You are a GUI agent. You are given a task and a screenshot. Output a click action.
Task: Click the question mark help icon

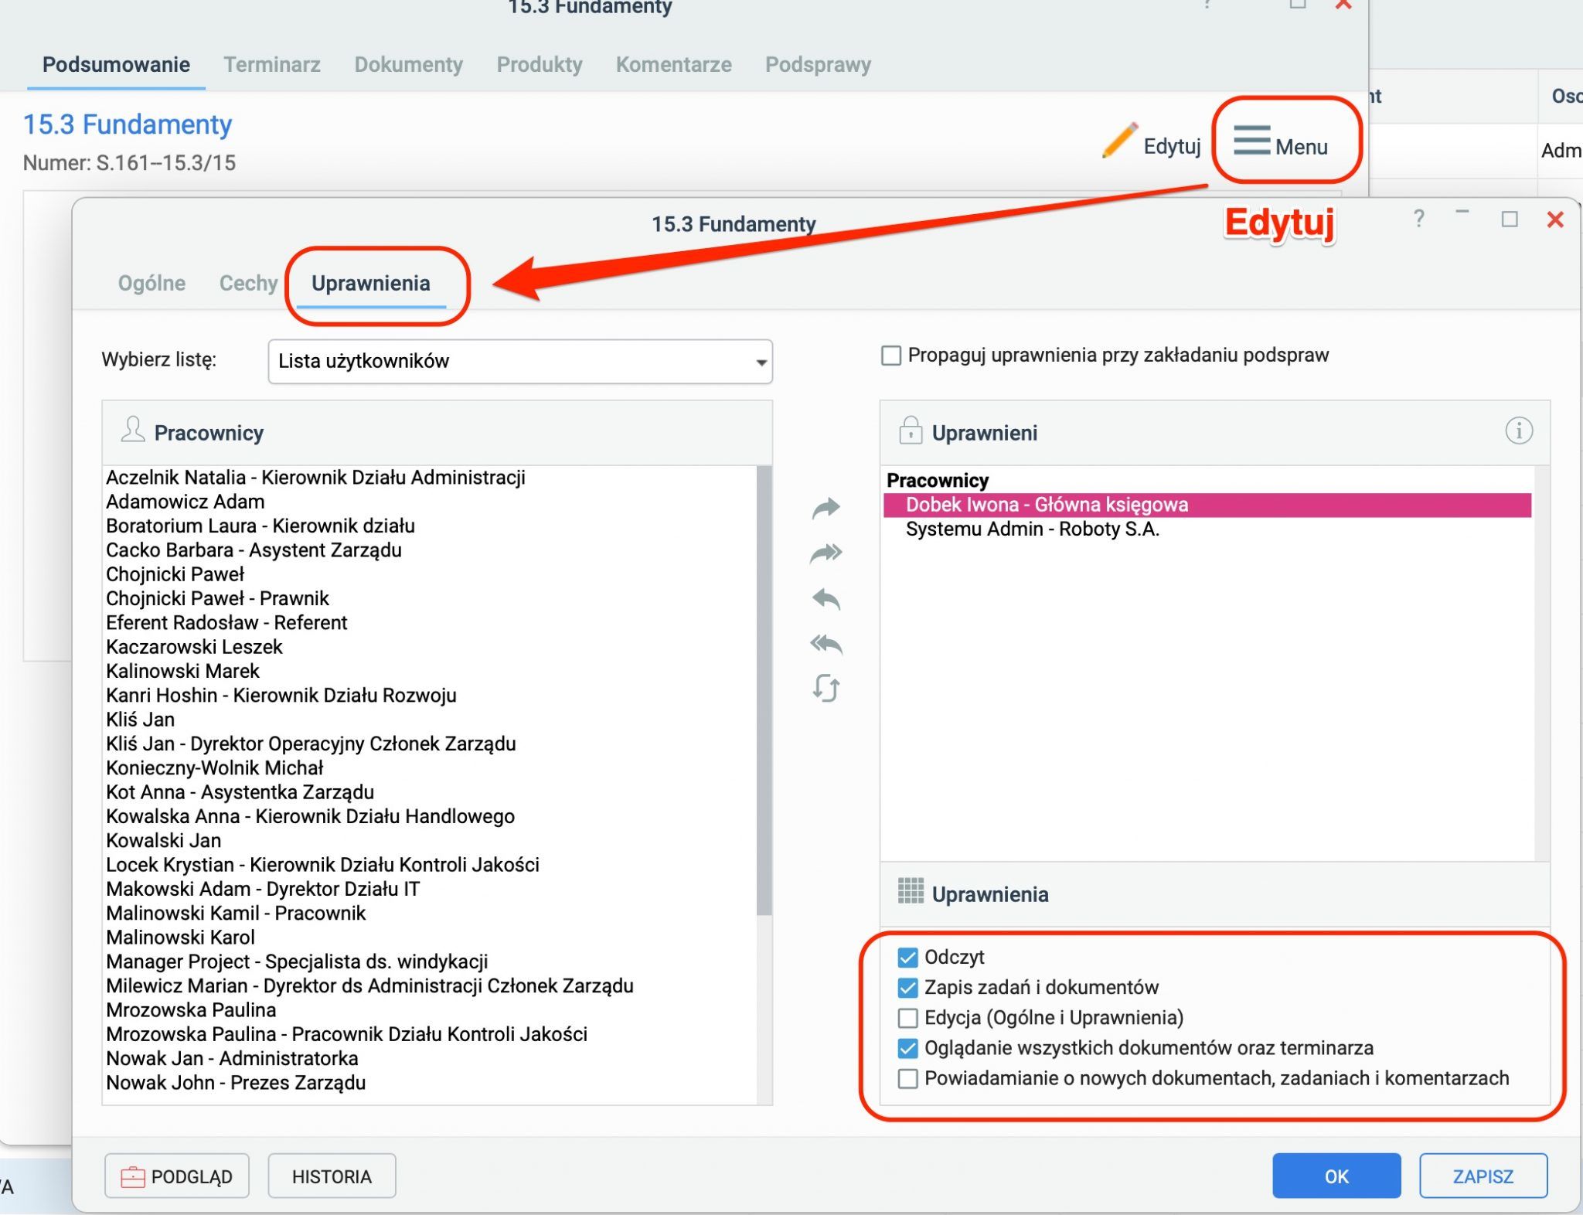point(1418,219)
